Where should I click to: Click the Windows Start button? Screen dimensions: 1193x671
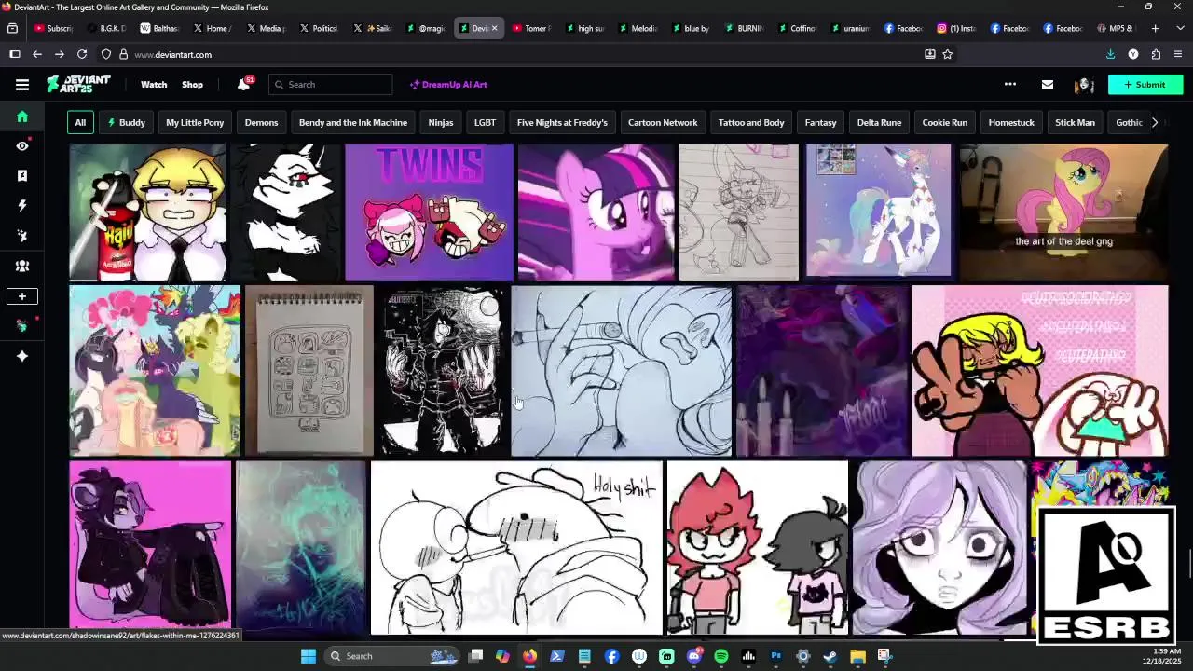tap(308, 656)
